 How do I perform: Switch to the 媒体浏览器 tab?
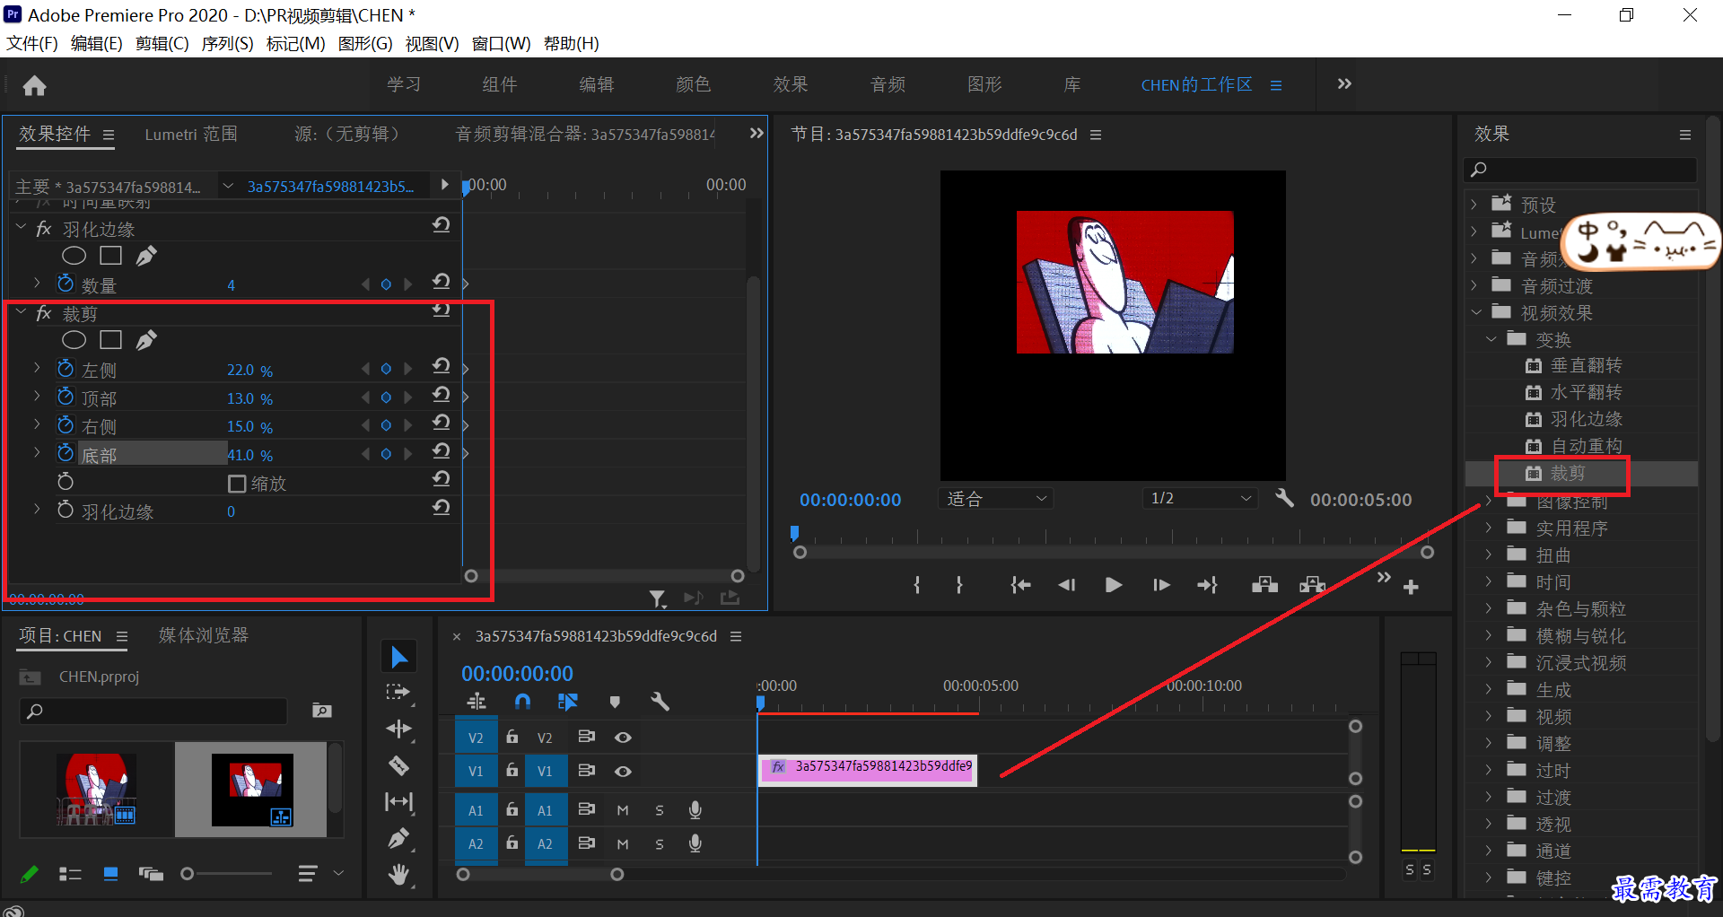click(203, 635)
